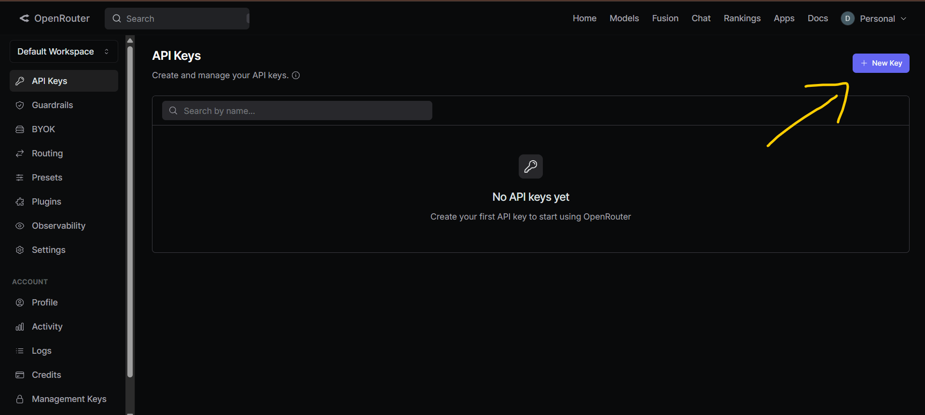Open Docs from the navigation bar

coord(817,18)
